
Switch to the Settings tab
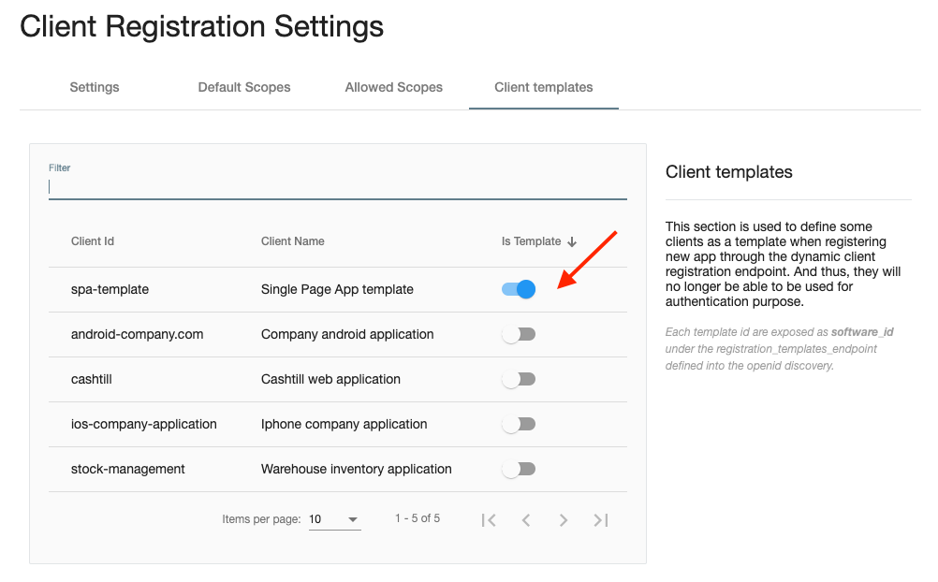click(x=95, y=87)
